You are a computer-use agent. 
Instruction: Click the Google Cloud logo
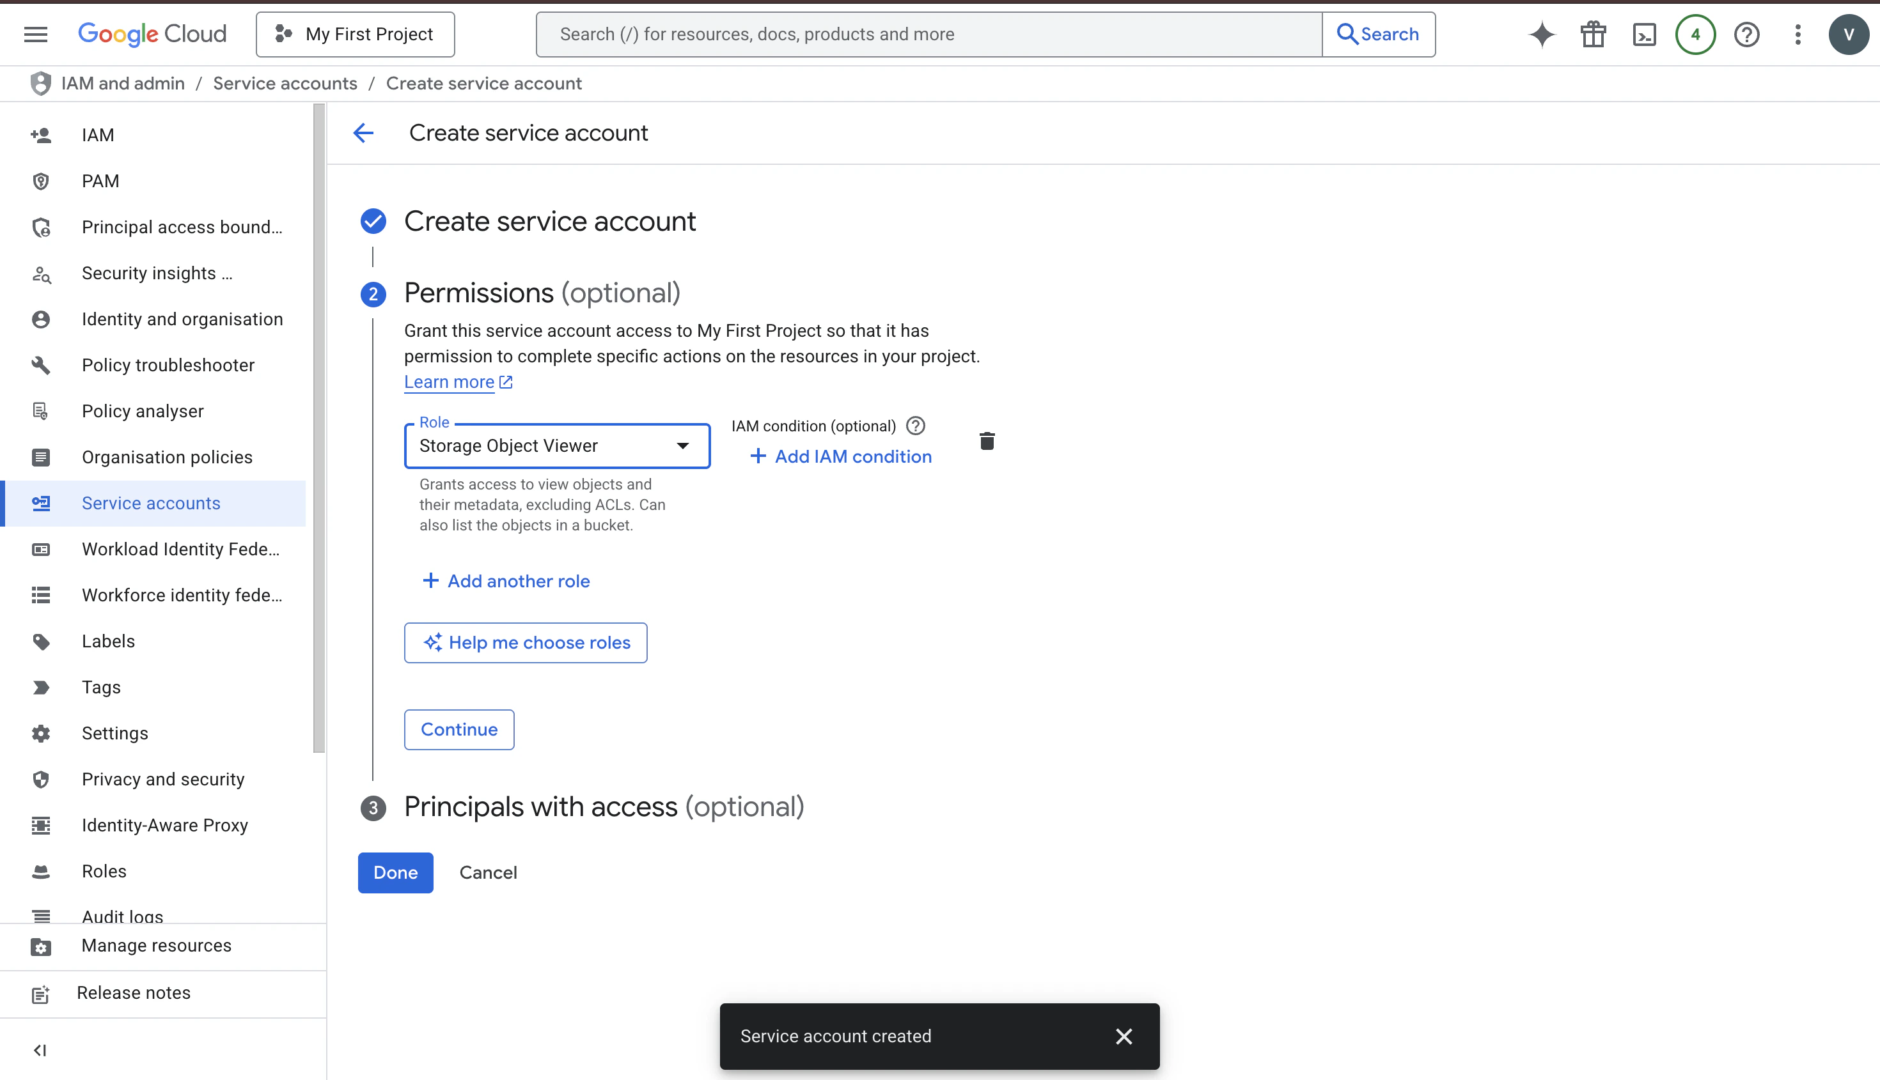(152, 34)
